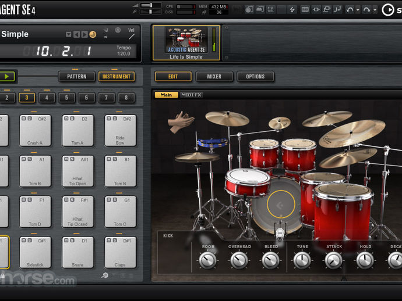
Task: Click the cloud-and-window toolbar icon
Action: (x=260, y=10)
